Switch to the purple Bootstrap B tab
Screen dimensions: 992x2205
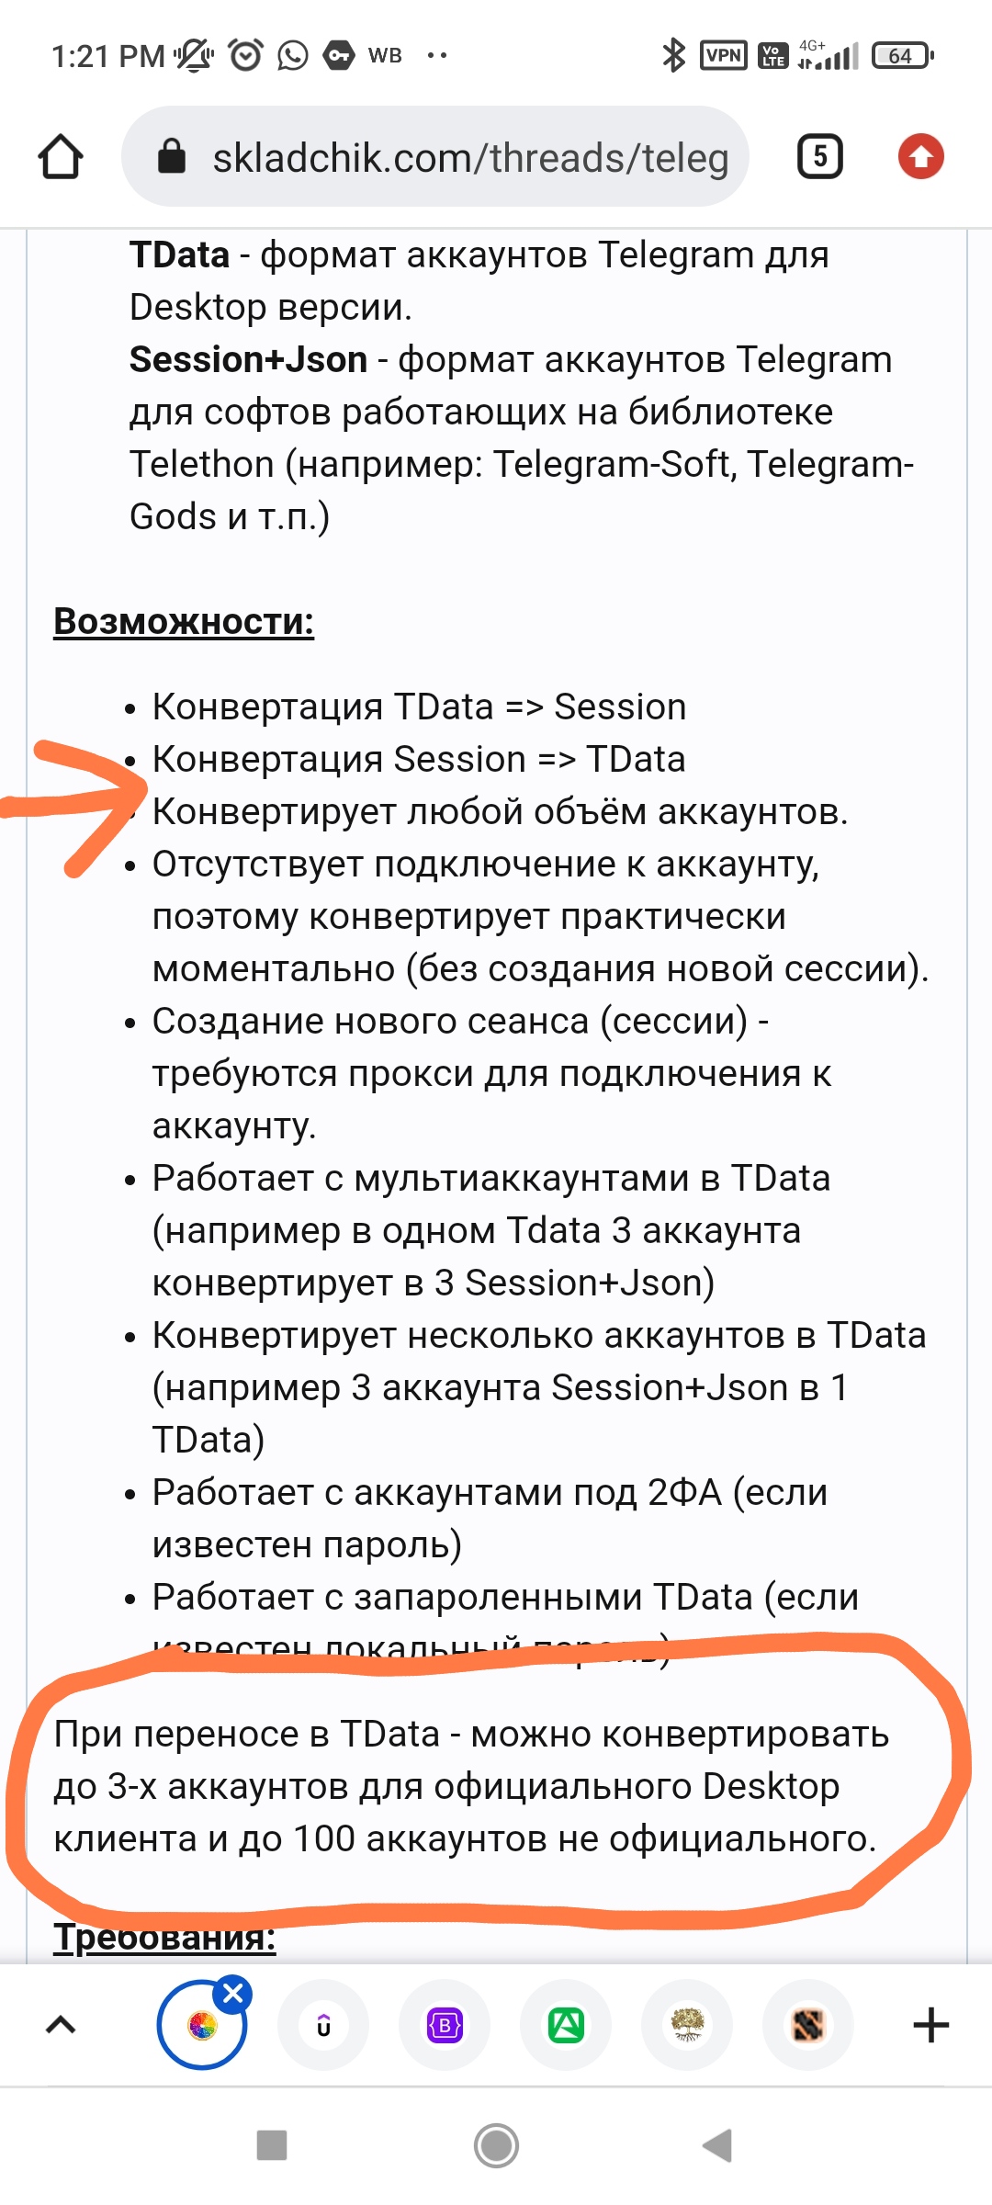click(445, 2025)
